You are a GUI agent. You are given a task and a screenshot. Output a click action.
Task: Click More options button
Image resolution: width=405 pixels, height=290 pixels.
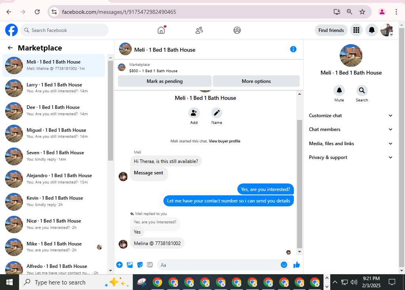tap(256, 81)
